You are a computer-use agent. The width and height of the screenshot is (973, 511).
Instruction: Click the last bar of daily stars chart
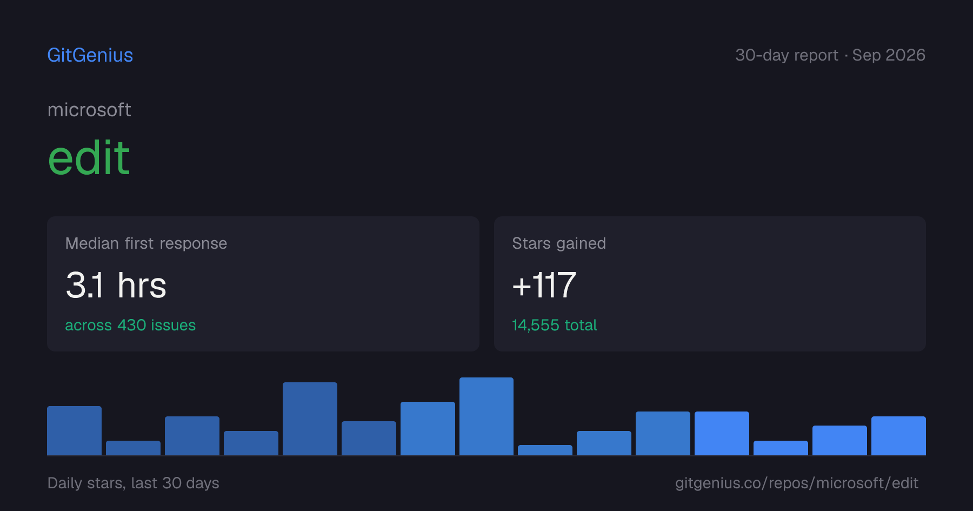click(898, 436)
